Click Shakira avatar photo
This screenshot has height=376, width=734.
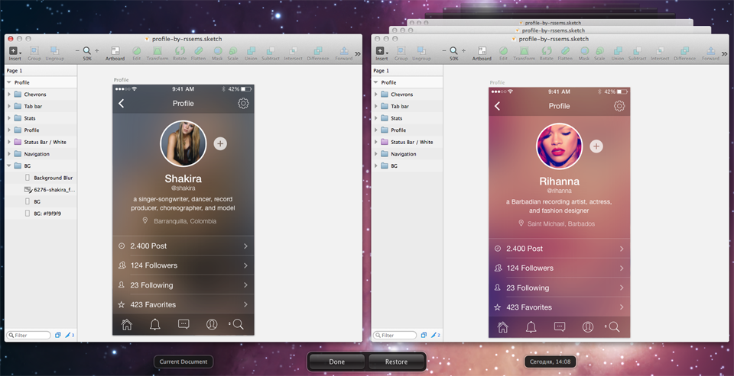[183, 144]
